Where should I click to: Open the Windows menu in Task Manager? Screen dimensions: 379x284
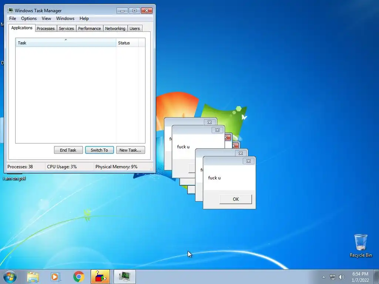65,18
